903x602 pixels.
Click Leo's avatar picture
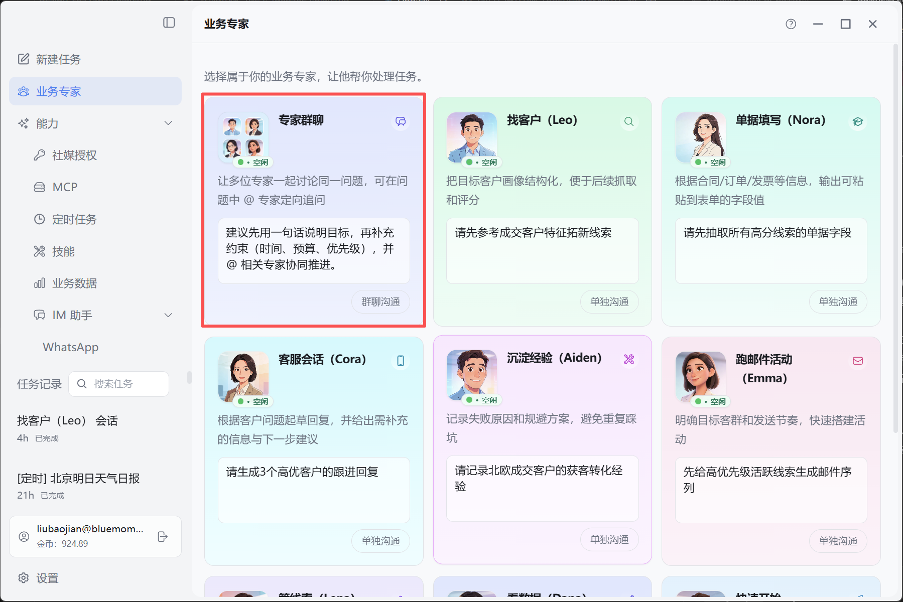click(x=472, y=137)
